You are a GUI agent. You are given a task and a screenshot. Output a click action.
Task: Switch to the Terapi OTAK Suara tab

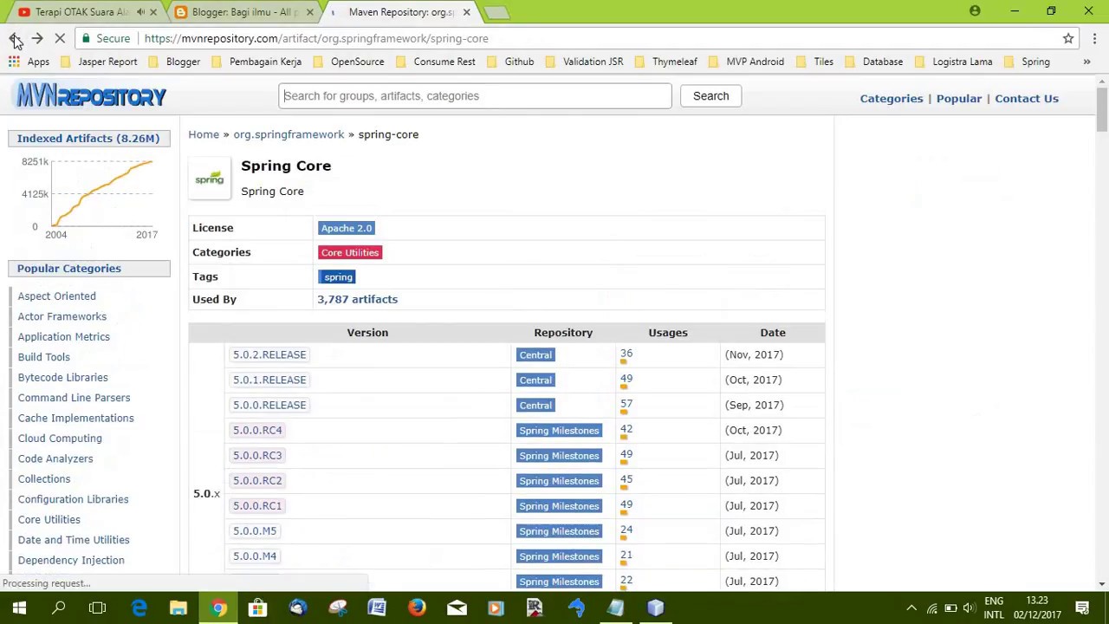click(81, 12)
